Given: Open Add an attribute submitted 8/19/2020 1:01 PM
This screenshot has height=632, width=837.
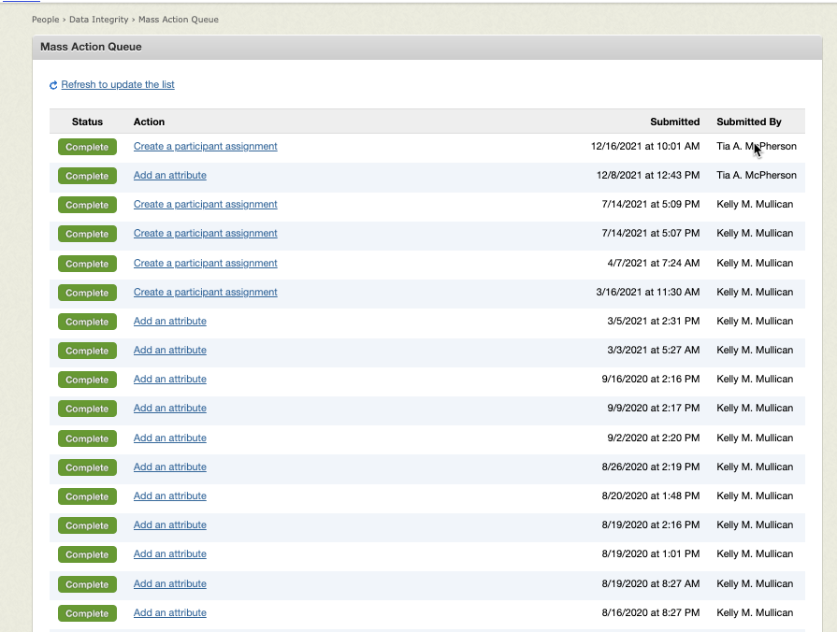Looking at the screenshot, I should (x=170, y=553).
